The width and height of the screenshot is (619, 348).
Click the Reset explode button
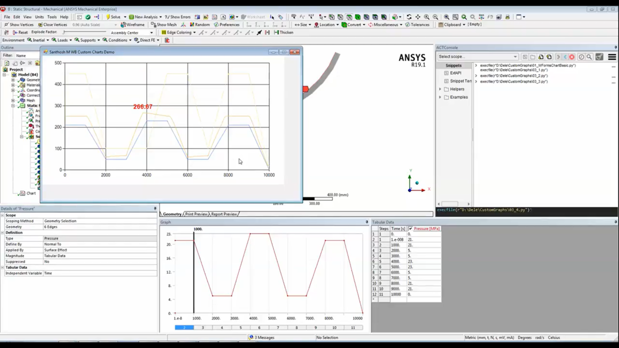[x=20, y=32]
